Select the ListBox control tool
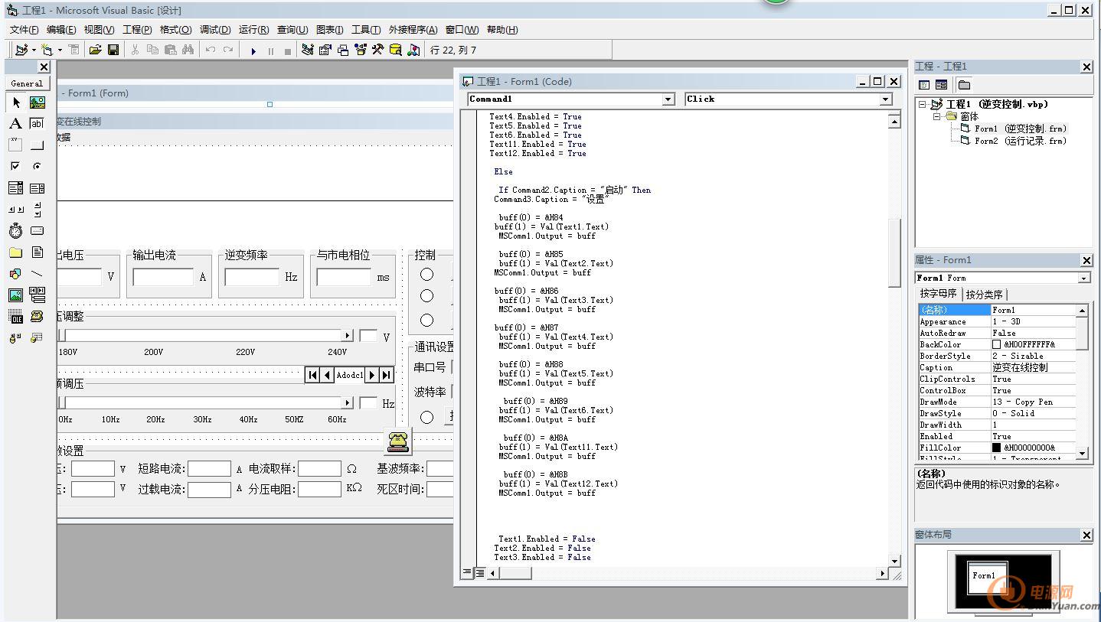This screenshot has height=622, width=1101. [x=37, y=187]
